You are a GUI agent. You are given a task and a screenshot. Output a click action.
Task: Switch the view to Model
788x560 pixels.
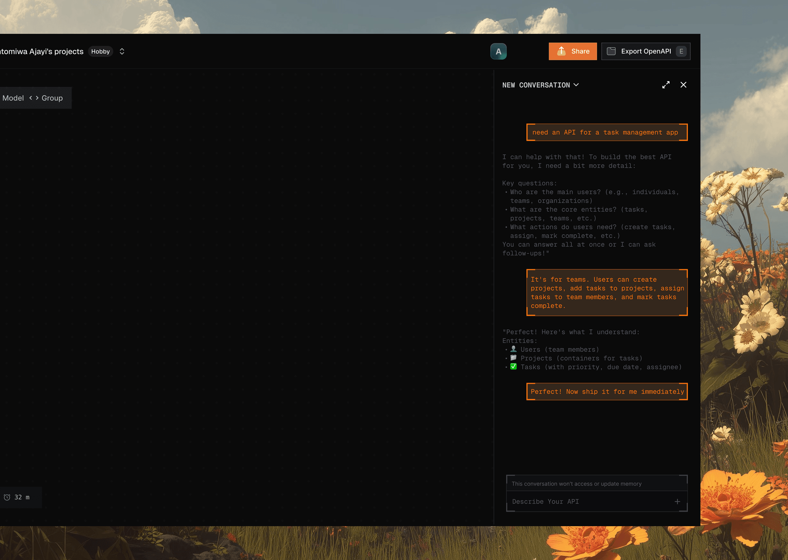pos(13,98)
